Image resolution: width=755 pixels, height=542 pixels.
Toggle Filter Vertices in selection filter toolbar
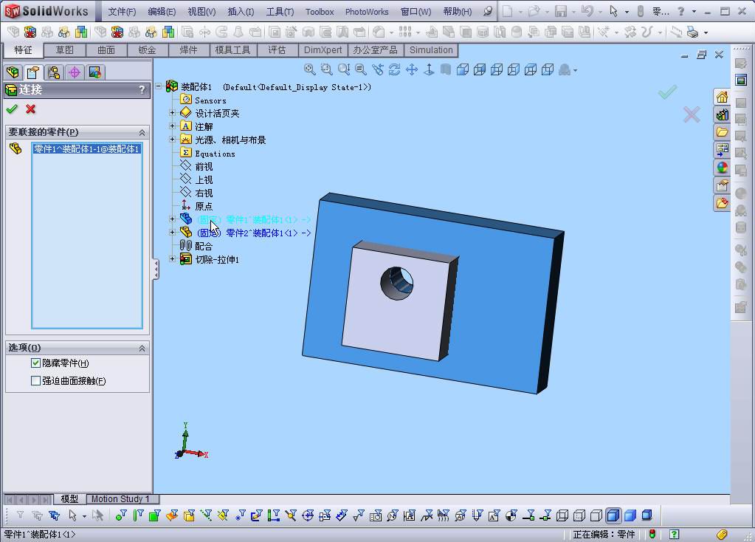tap(121, 516)
